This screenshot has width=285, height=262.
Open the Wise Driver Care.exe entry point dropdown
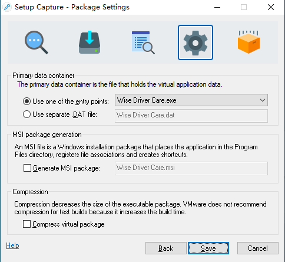click(x=191, y=100)
